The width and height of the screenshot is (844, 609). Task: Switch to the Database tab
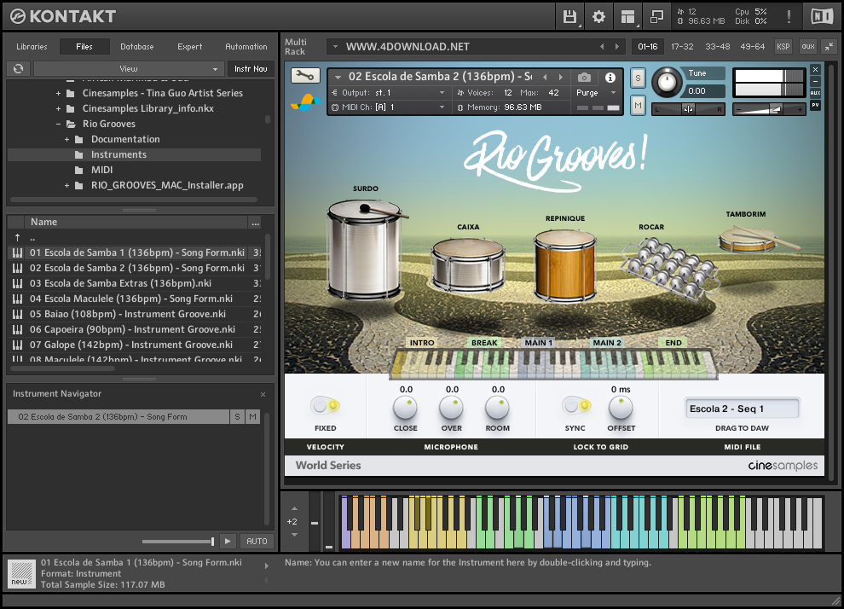tap(136, 47)
